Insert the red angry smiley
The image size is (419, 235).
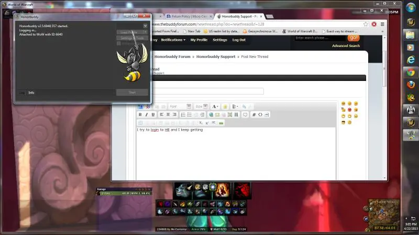pyautogui.click(x=349, y=110)
